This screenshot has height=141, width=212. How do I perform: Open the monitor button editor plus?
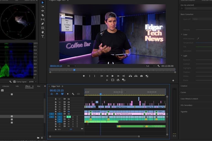pos(173,81)
